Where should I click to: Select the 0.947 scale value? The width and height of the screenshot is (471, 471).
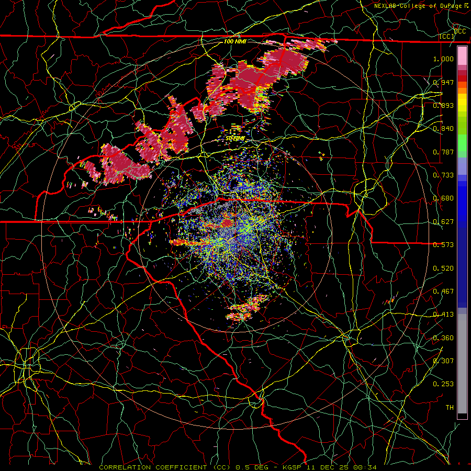tap(443, 82)
